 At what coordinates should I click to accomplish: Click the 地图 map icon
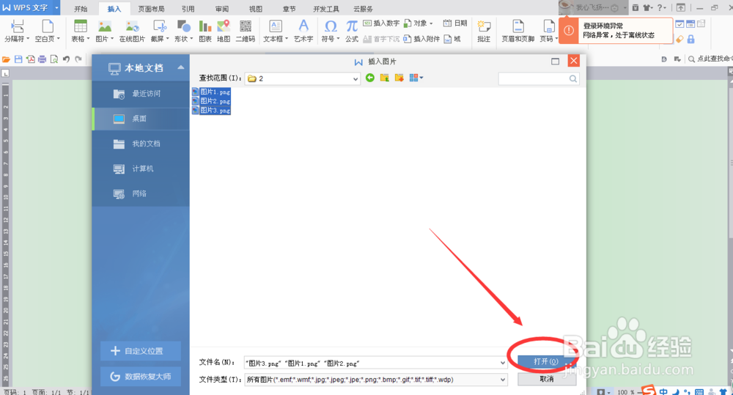point(224,26)
